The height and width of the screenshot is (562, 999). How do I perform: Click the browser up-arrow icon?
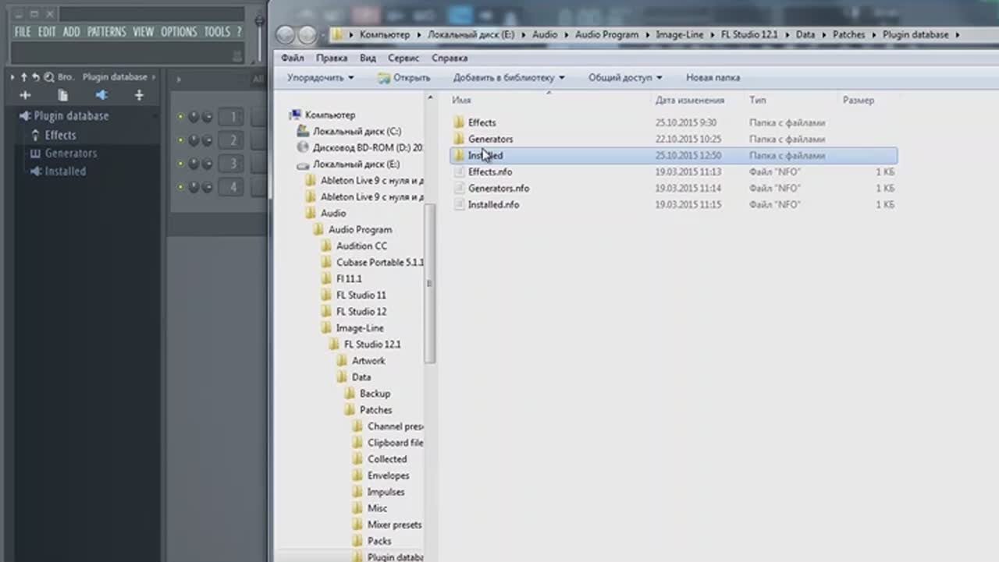[24, 77]
